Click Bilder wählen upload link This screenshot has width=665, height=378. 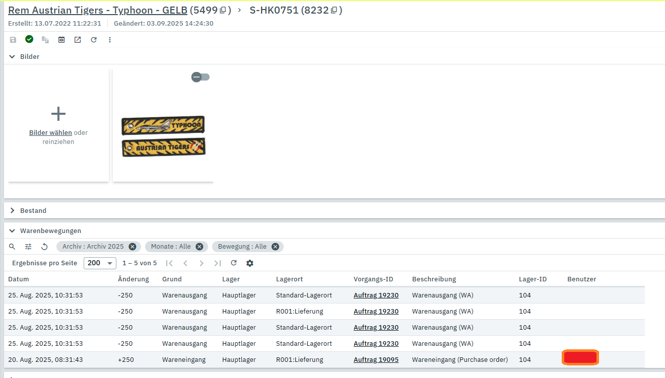click(50, 133)
